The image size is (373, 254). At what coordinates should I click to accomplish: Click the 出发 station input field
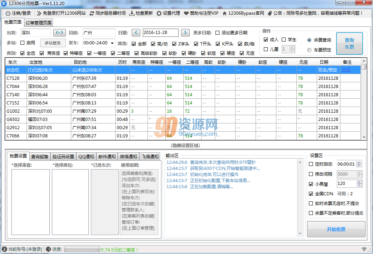(35, 33)
